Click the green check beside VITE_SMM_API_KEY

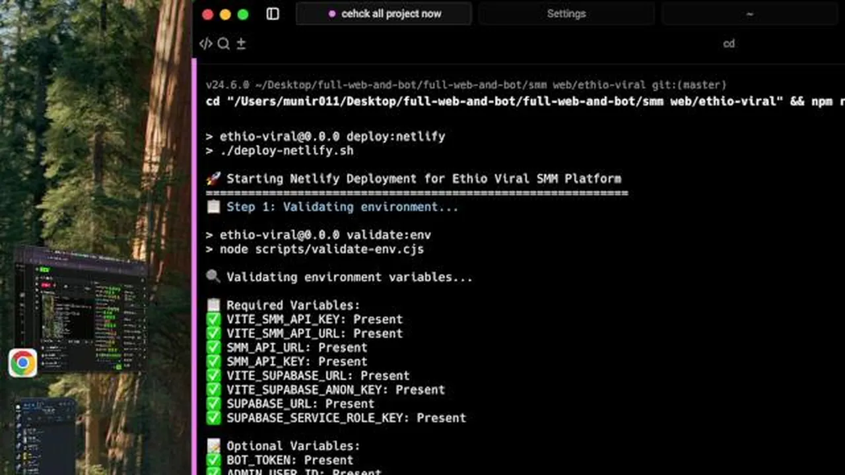[213, 319]
